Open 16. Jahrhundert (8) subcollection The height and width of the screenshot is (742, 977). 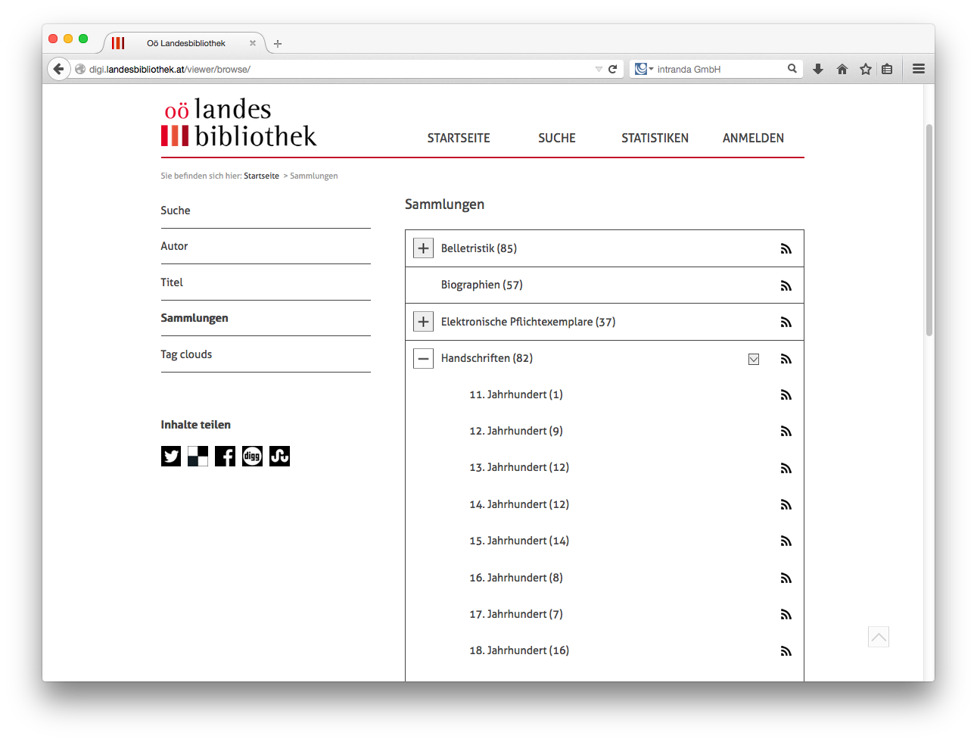(516, 578)
